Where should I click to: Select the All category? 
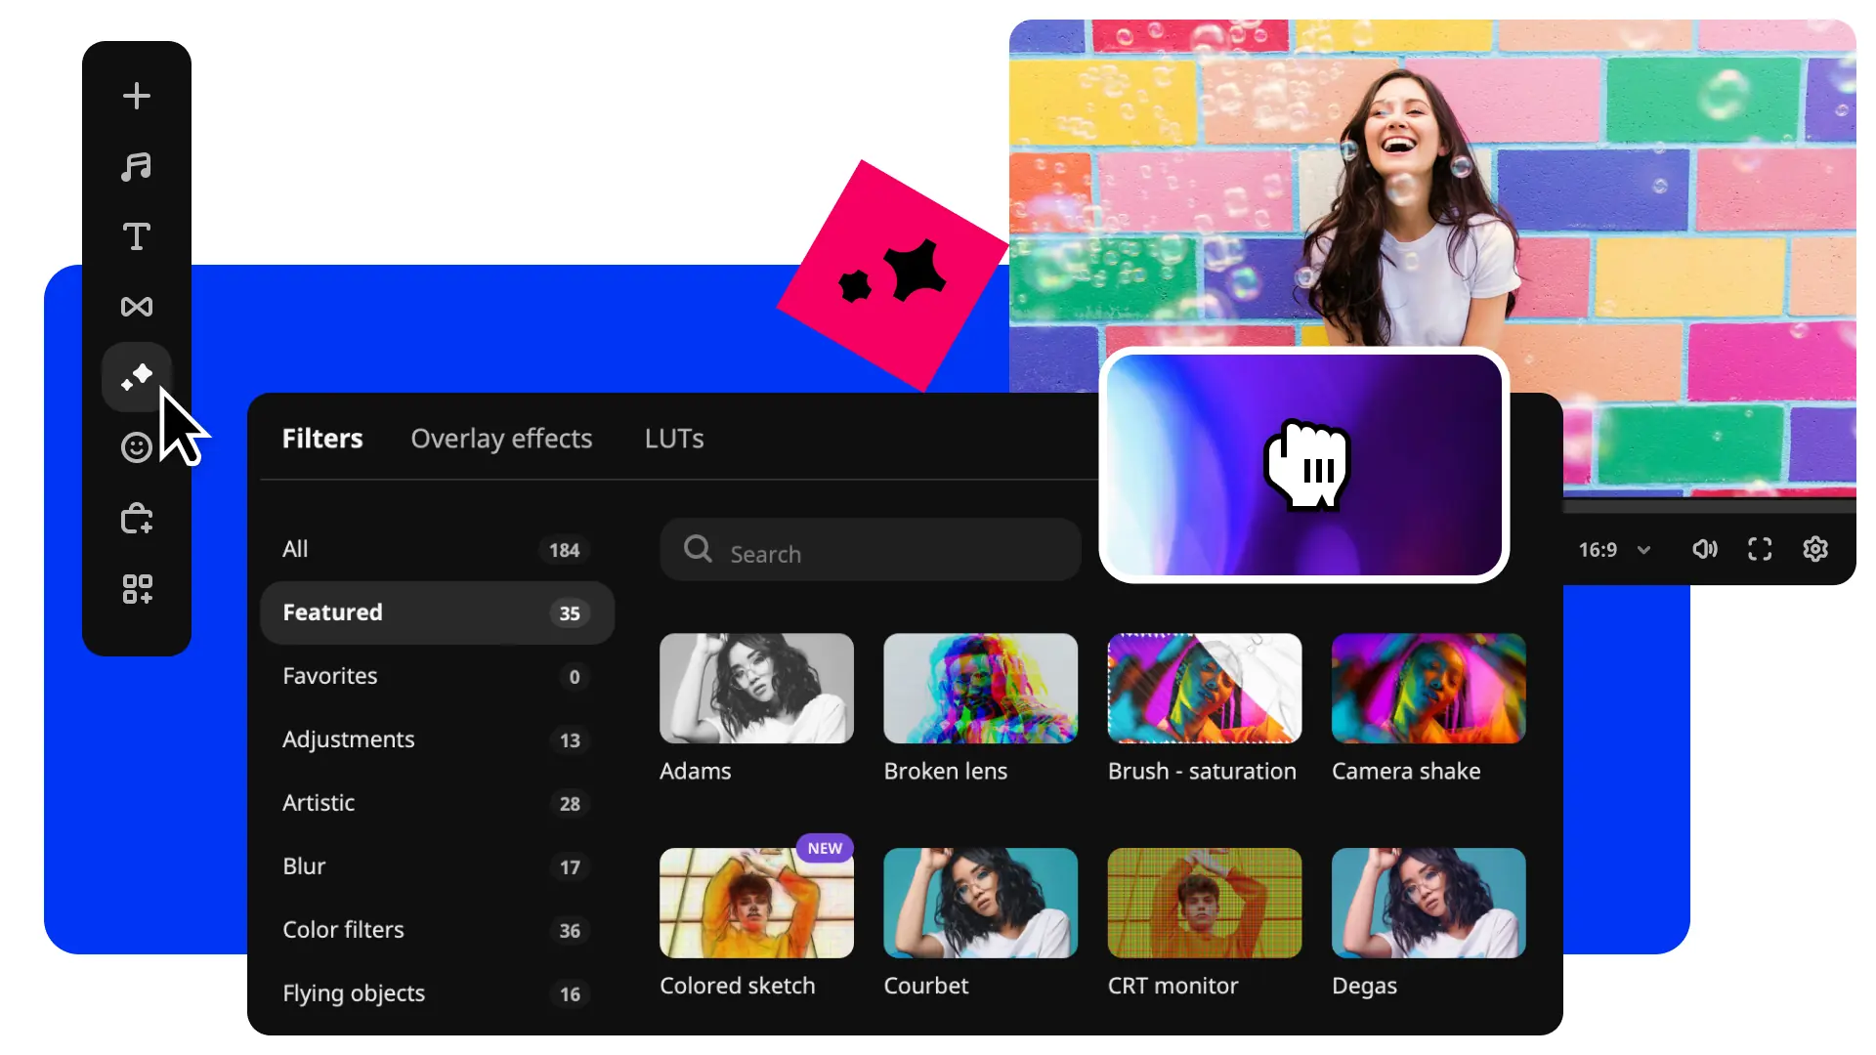(x=437, y=549)
